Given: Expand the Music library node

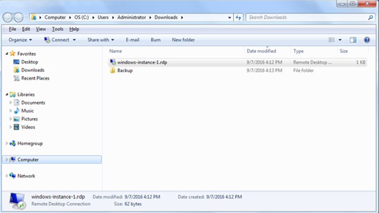Looking at the screenshot, I should (x=11, y=110).
